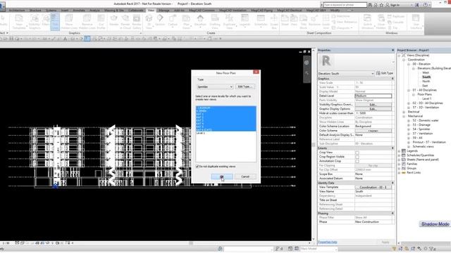Toggle Crop Region Visible checkbox
This screenshot has width=451, height=253.
click(x=357, y=157)
